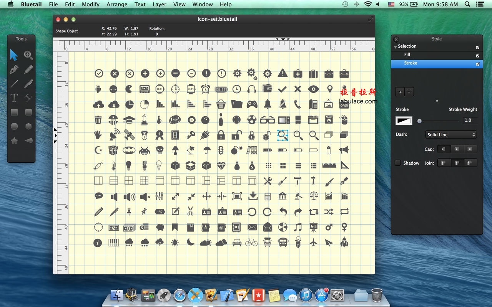The width and height of the screenshot is (492, 307).
Task: Launch Safari from the Dock
Action: pos(180,295)
